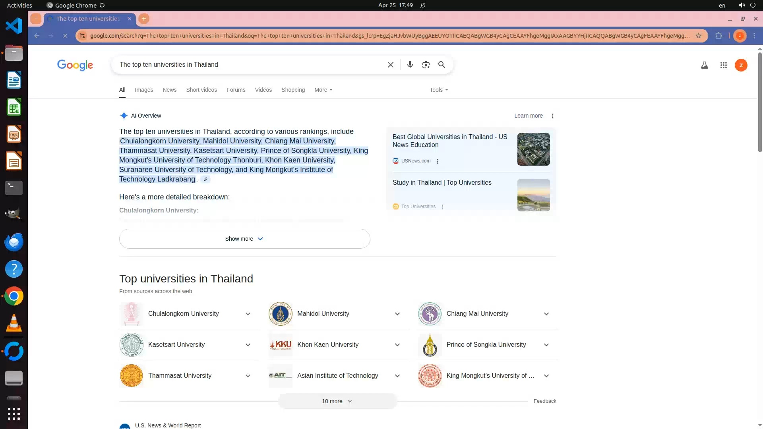This screenshot has width=763, height=429.
Task: Open Search Labs flask icon
Action: (704, 65)
